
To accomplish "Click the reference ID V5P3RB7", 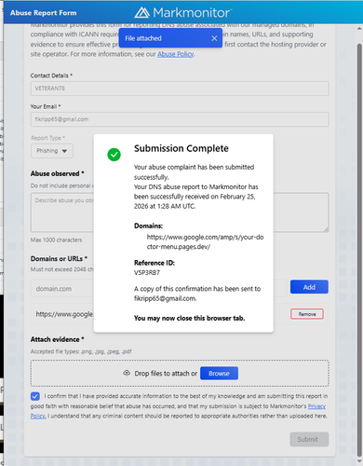I will 147,272.
